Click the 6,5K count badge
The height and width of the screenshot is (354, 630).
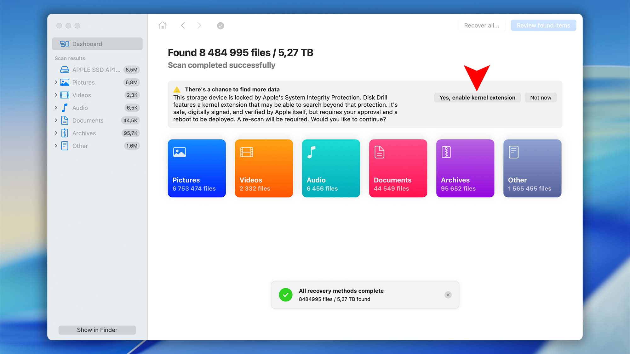132,108
